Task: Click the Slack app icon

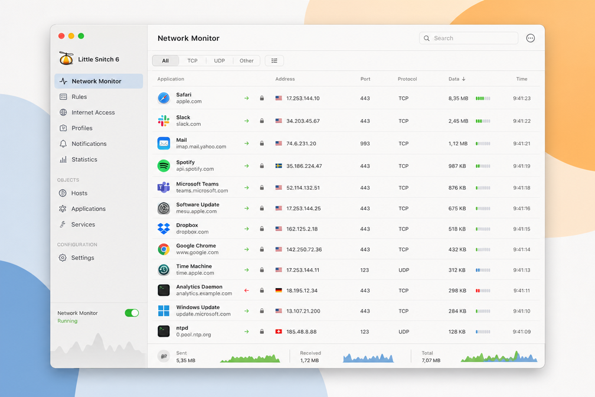Action: [x=164, y=121]
